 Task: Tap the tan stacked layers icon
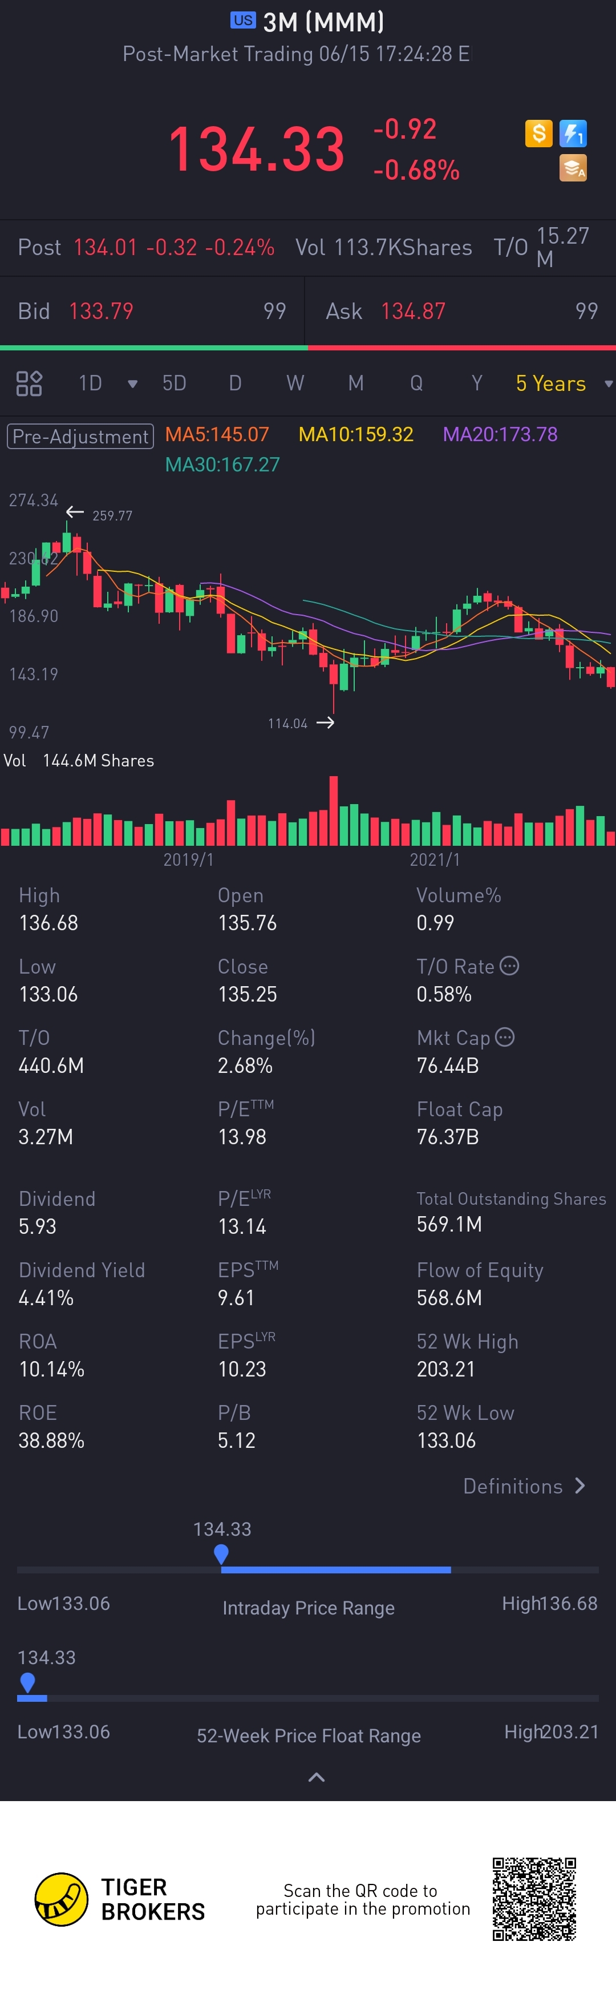pos(573,168)
